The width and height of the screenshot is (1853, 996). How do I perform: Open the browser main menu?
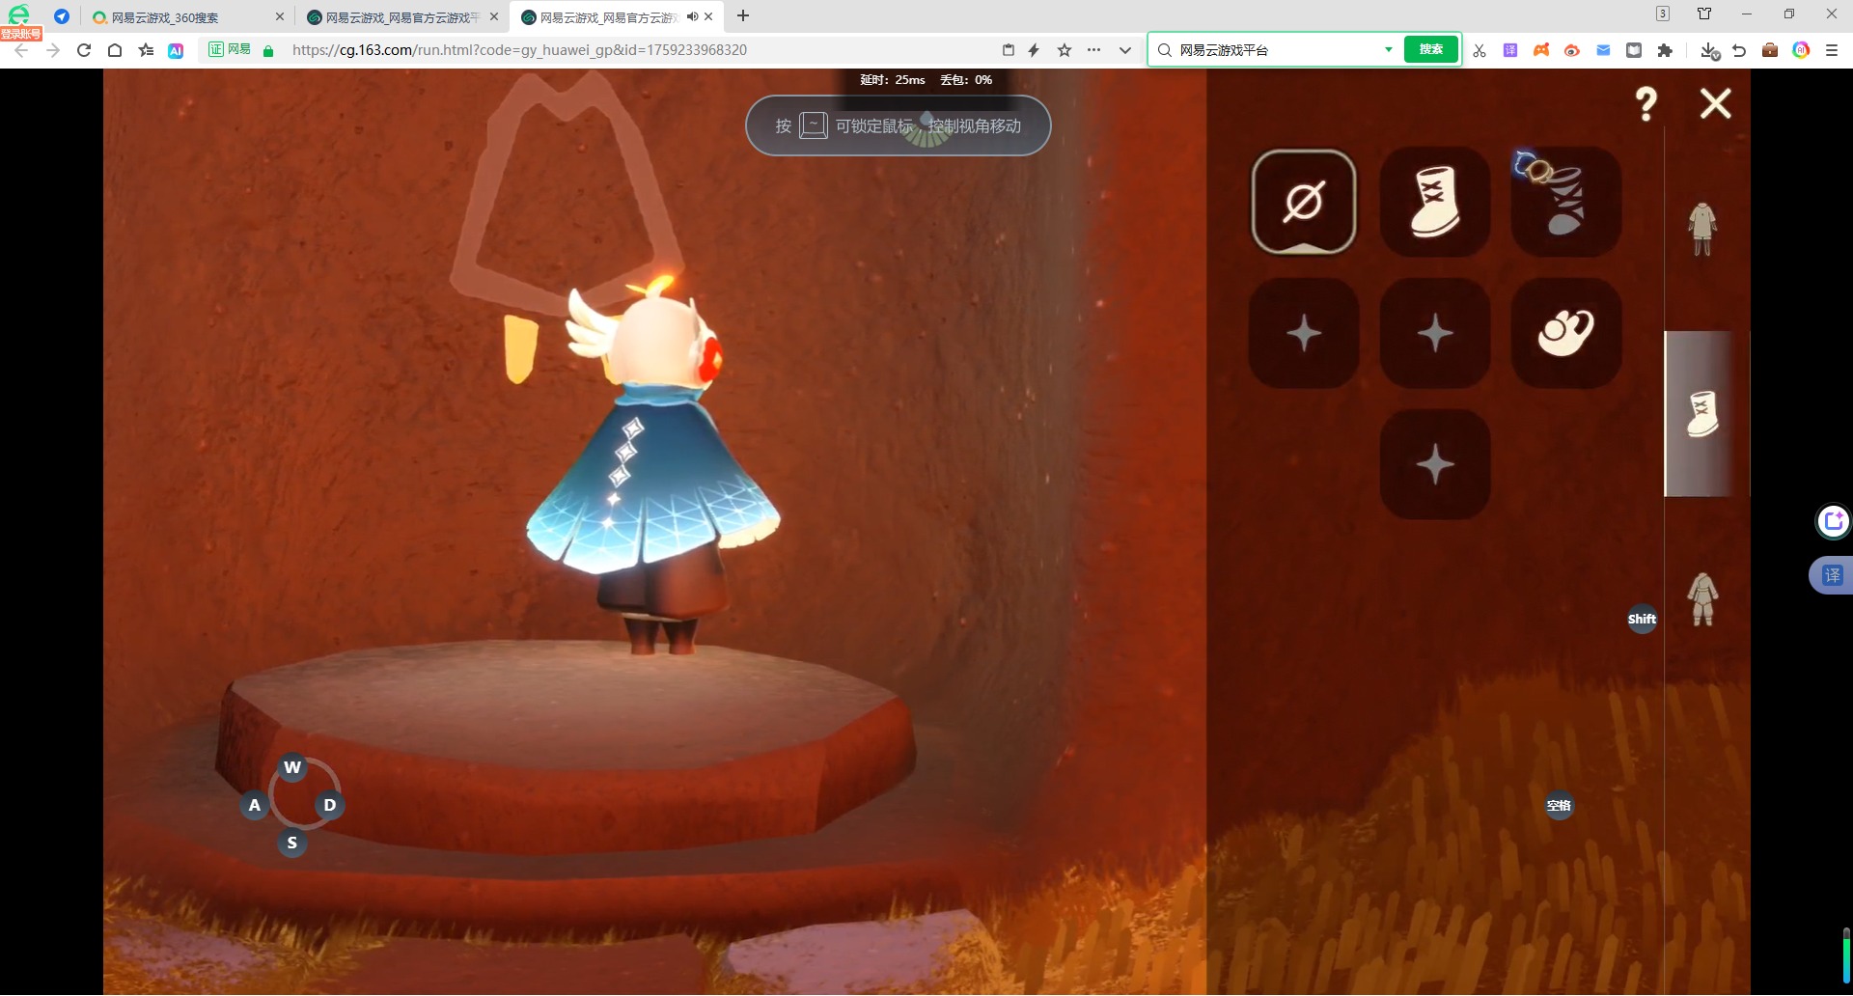[x=1832, y=50]
